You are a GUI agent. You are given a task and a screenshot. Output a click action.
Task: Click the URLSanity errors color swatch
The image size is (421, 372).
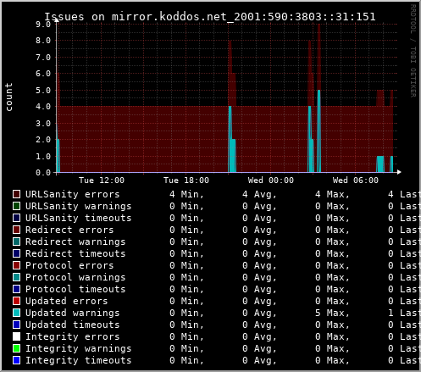pyautogui.click(x=16, y=194)
